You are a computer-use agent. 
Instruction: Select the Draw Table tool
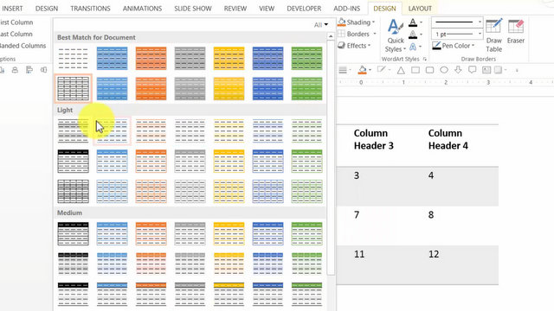click(x=493, y=35)
